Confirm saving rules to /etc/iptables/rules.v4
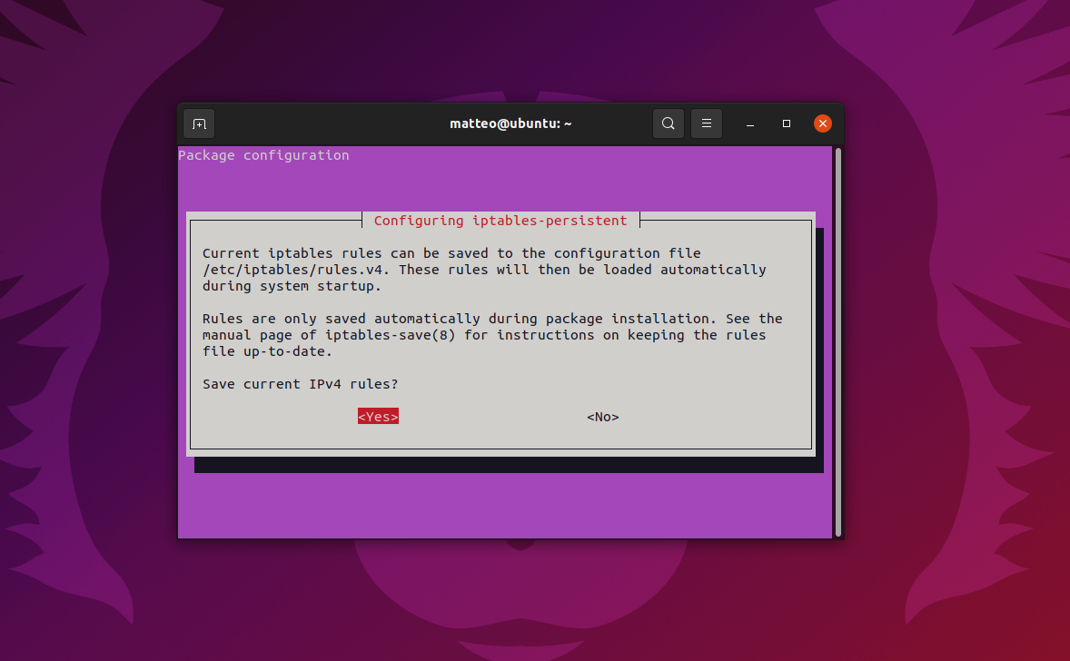This screenshot has width=1070, height=661. [377, 416]
